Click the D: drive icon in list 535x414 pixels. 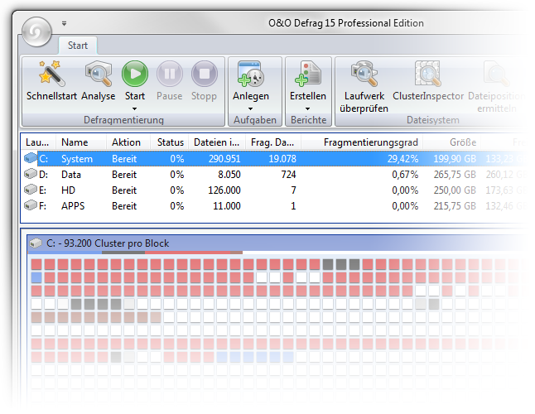pyautogui.click(x=31, y=174)
